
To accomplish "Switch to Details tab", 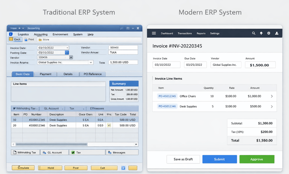I will 68,74.
